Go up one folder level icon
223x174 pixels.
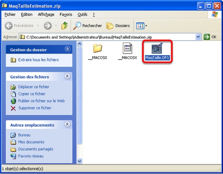coord(65,26)
